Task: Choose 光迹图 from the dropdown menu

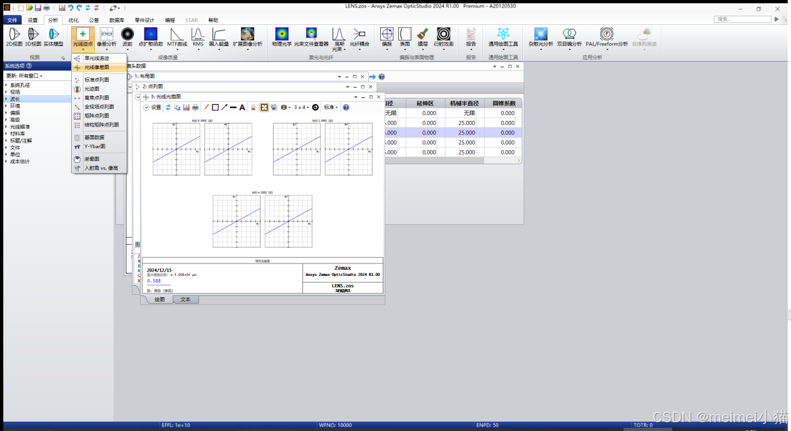Action: [x=99, y=89]
